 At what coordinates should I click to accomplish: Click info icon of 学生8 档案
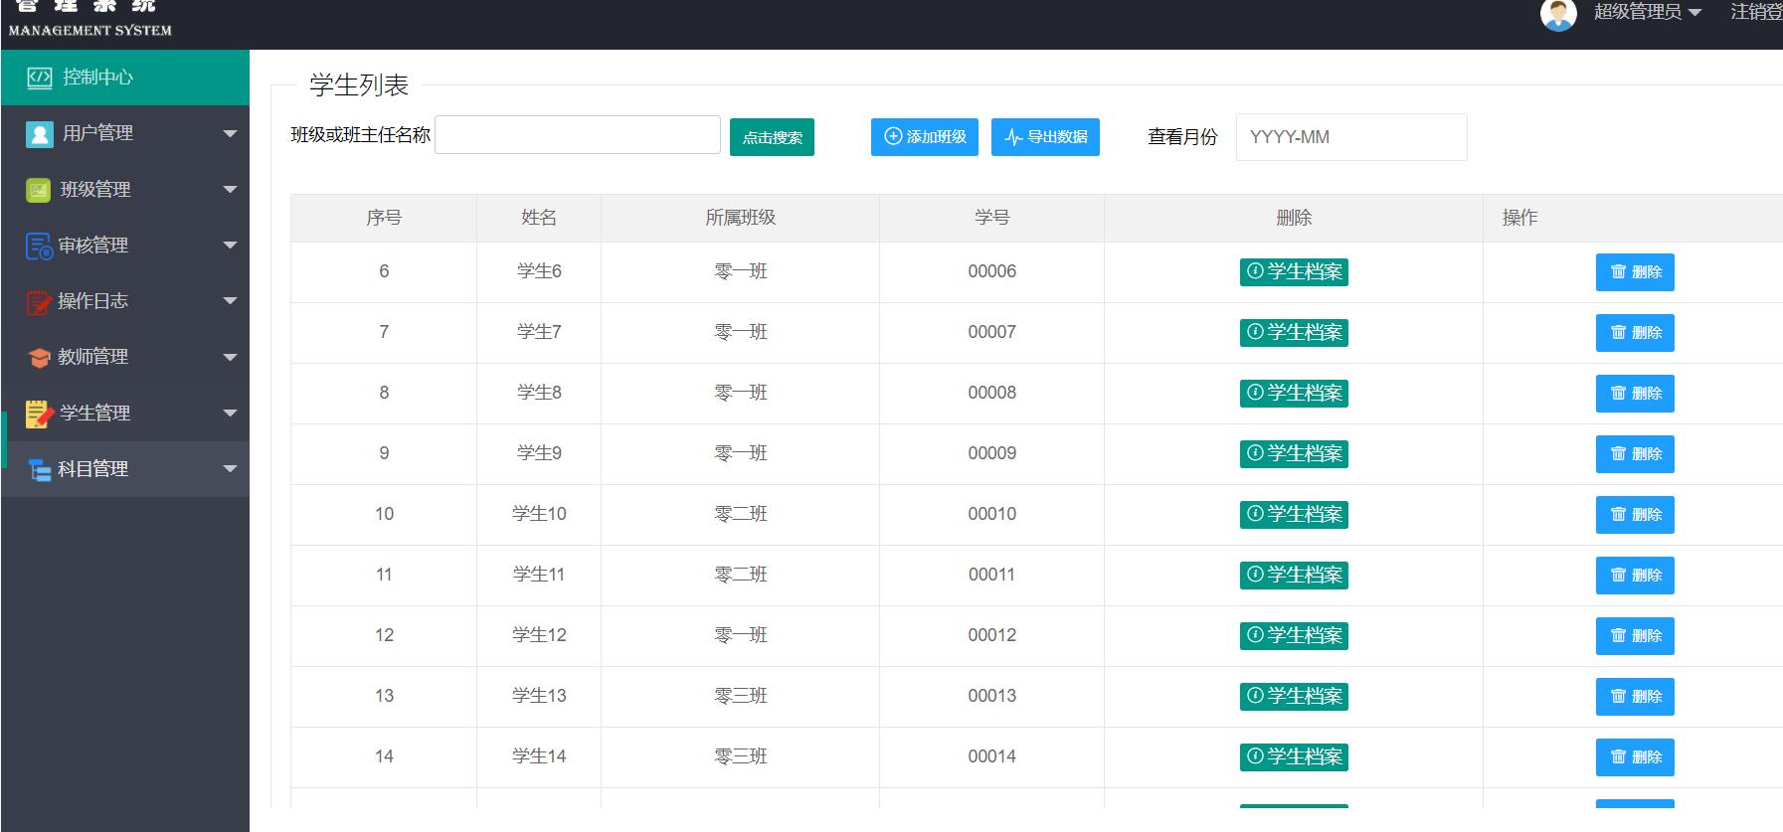pyautogui.click(x=1255, y=392)
